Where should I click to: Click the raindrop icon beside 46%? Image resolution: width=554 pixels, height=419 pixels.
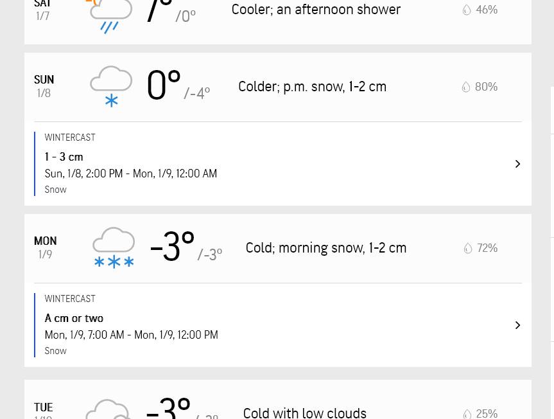(x=467, y=10)
